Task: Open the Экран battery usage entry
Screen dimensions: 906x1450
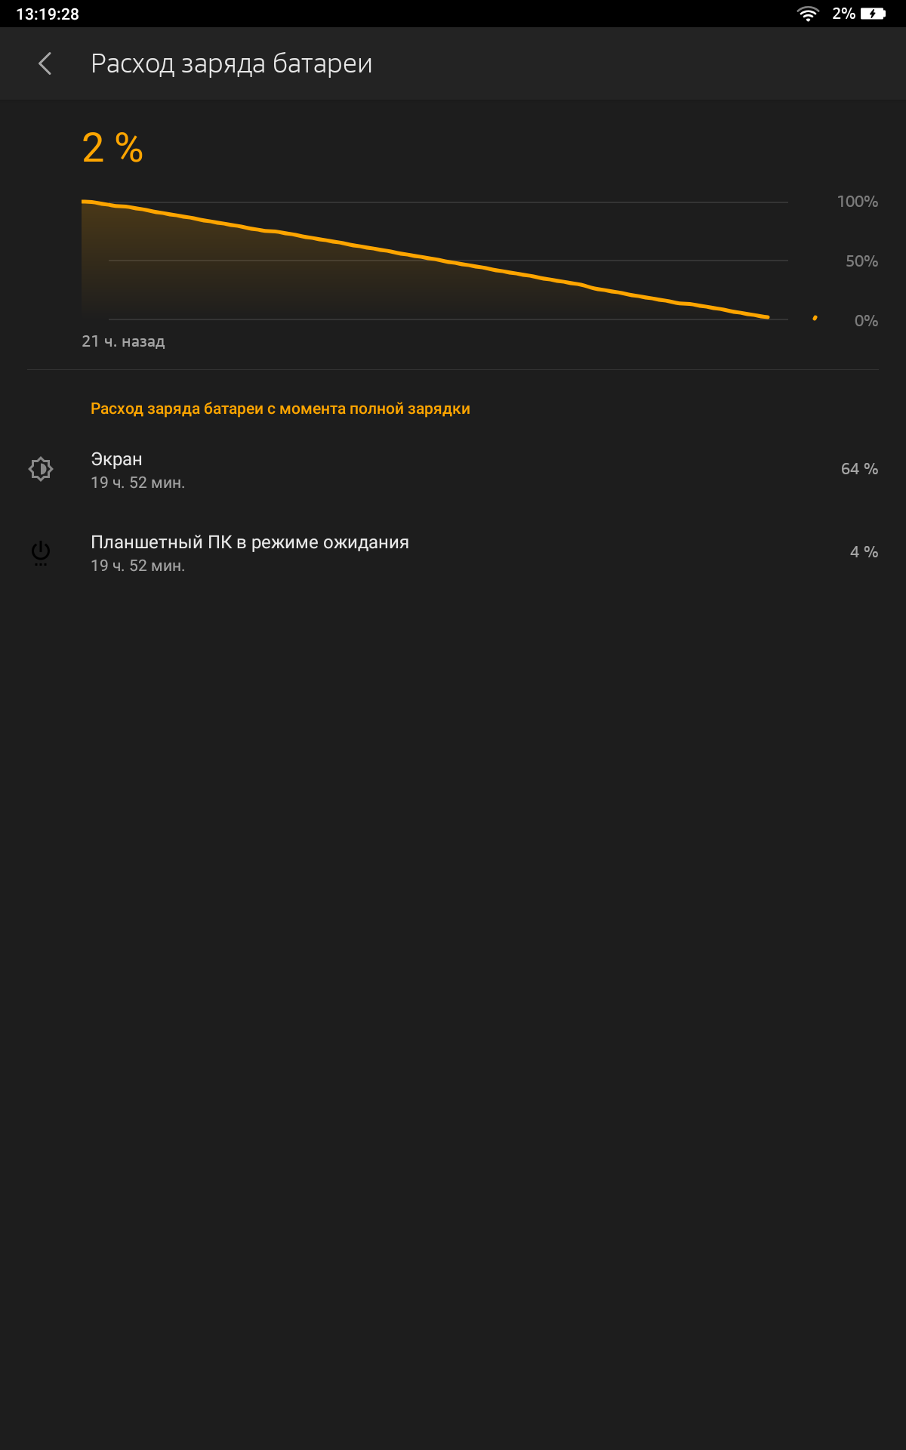Action: click(453, 470)
